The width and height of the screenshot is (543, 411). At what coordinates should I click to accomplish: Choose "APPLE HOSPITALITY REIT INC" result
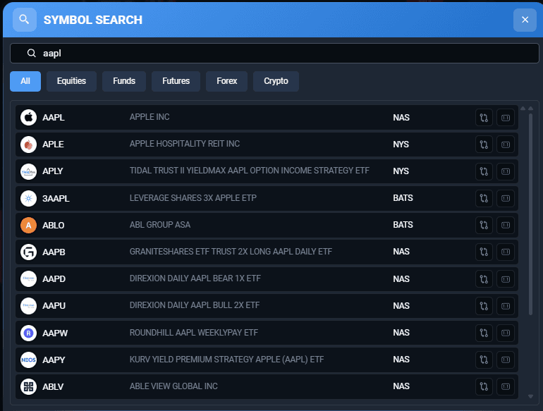(x=185, y=144)
